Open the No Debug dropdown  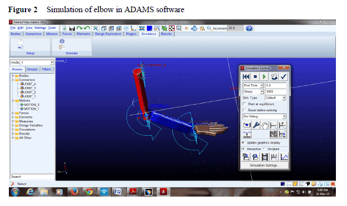(264, 116)
